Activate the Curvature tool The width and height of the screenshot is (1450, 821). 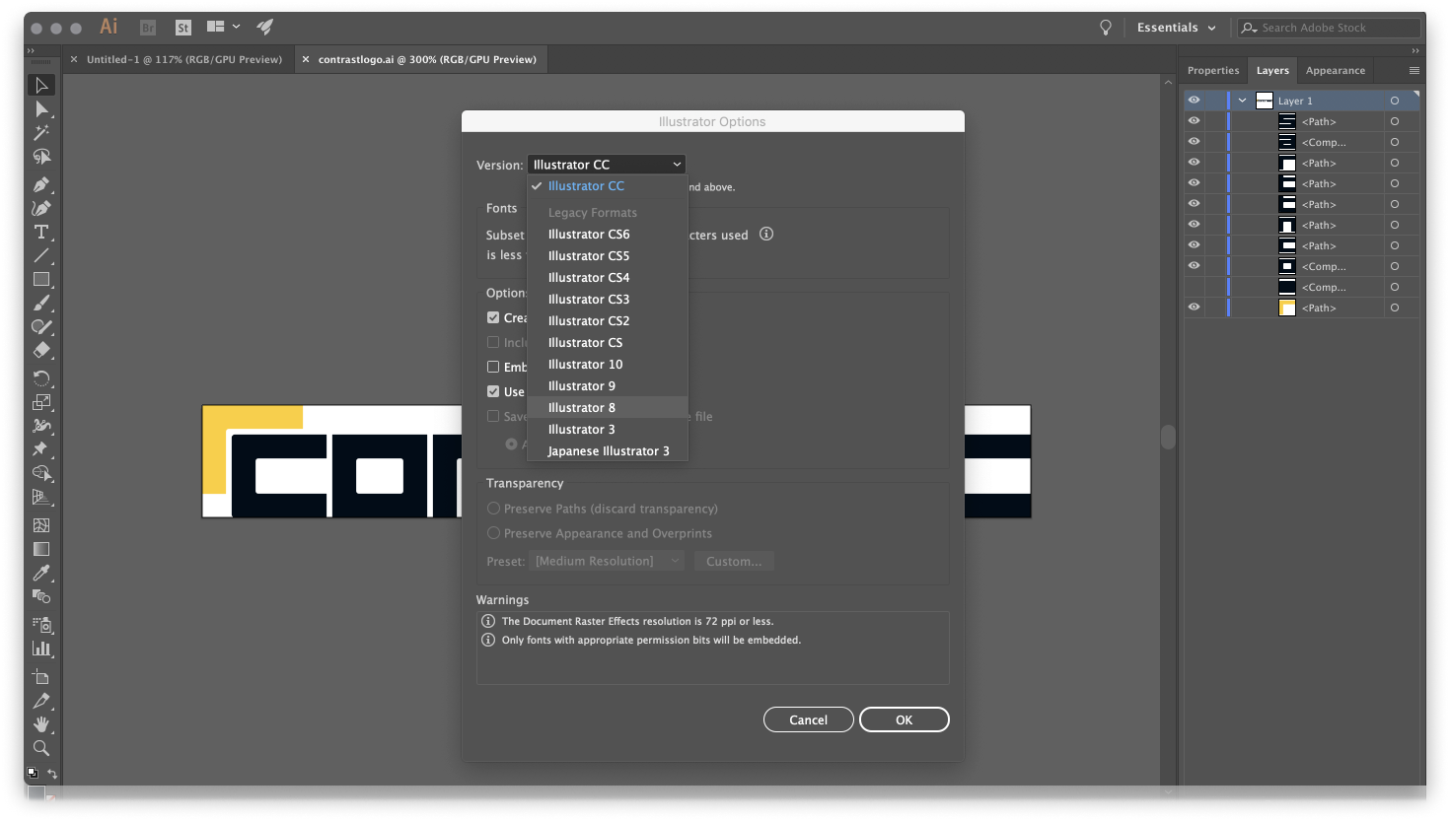(41, 208)
